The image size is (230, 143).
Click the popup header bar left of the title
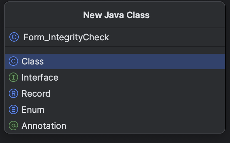click(x=40, y=15)
